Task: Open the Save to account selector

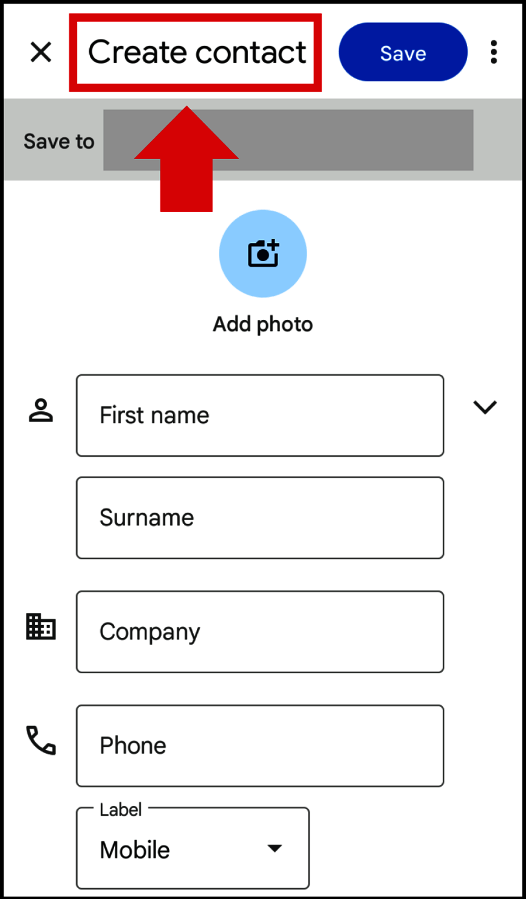Action: click(x=288, y=140)
